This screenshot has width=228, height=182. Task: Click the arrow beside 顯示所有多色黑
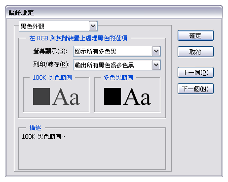click(156, 51)
